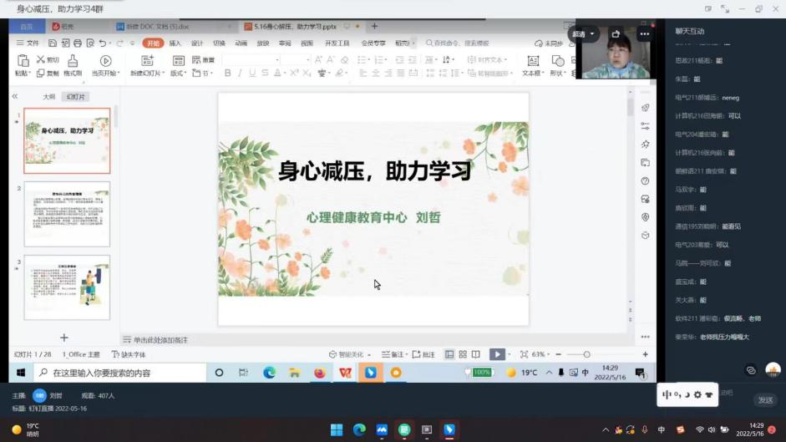
Task: Click the Shapes icon
Action: pyautogui.click(x=557, y=61)
